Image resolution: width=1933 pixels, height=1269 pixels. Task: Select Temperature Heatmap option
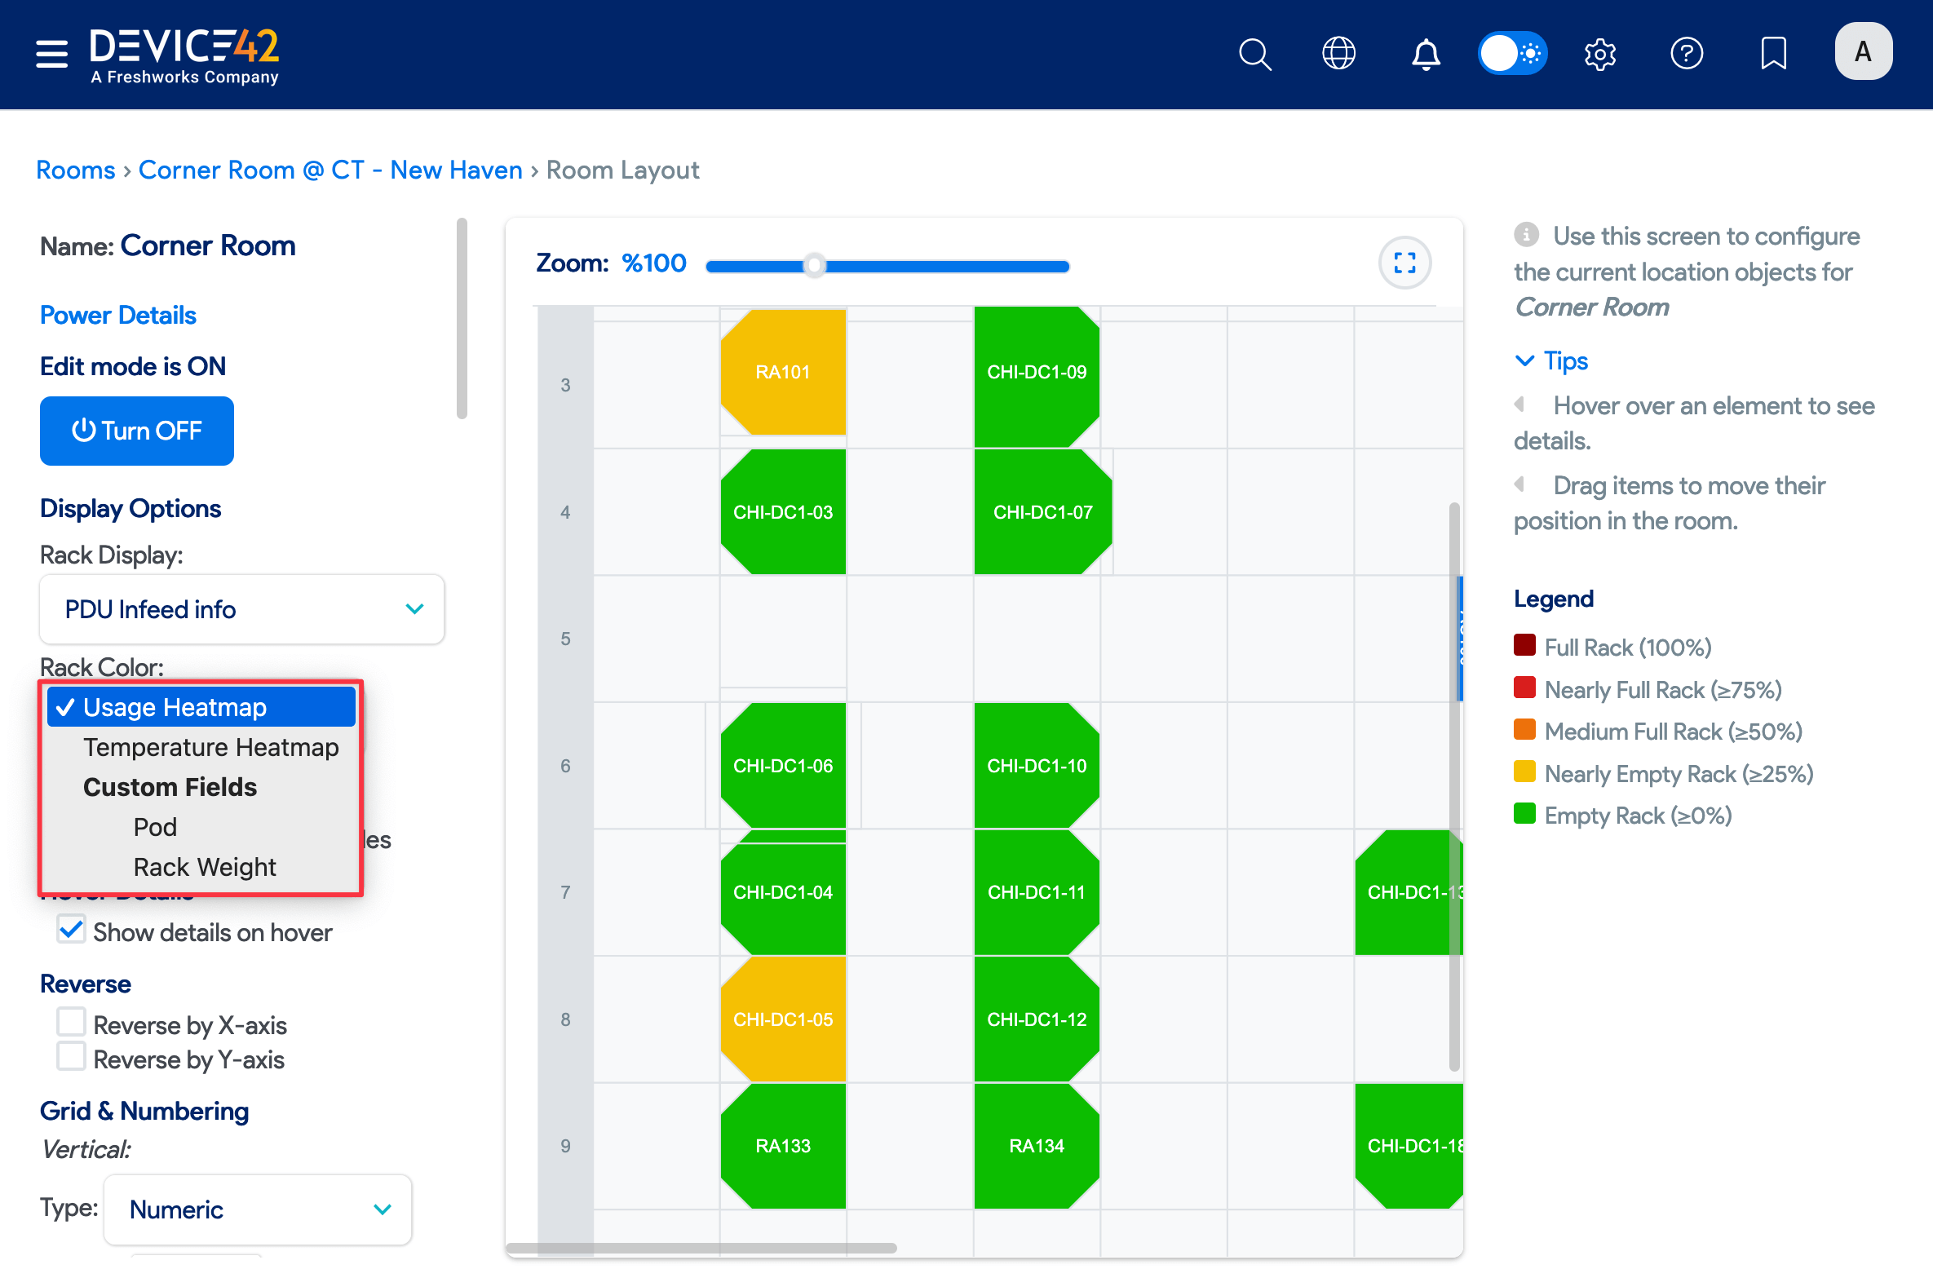tap(210, 747)
